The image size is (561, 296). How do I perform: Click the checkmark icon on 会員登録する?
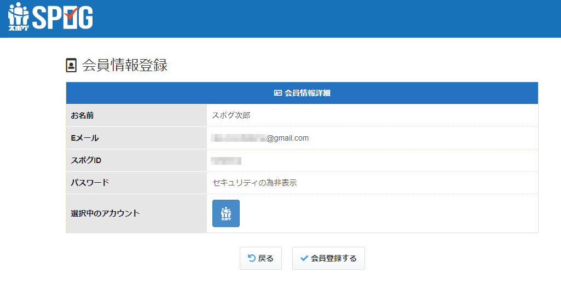pos(304,258)
